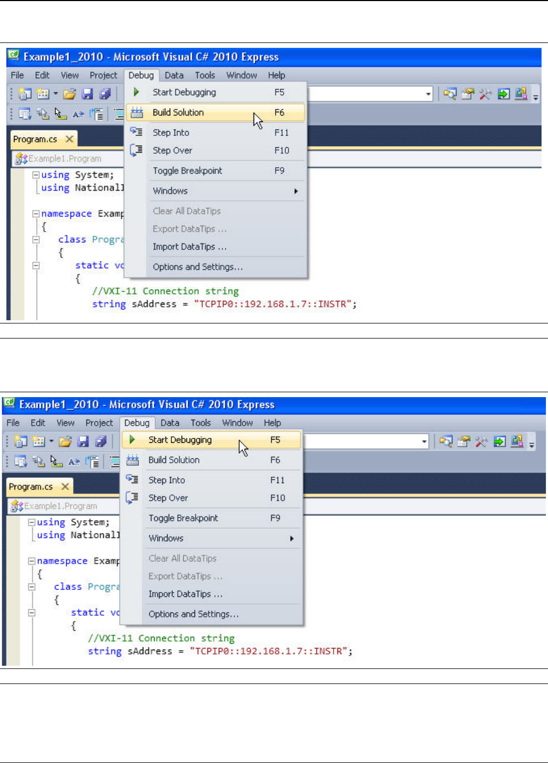The width and height of the screenshot is (548, 763).
Task: Click rightmost toolbar window icon in lower screenshot
Action: (517, 442)
